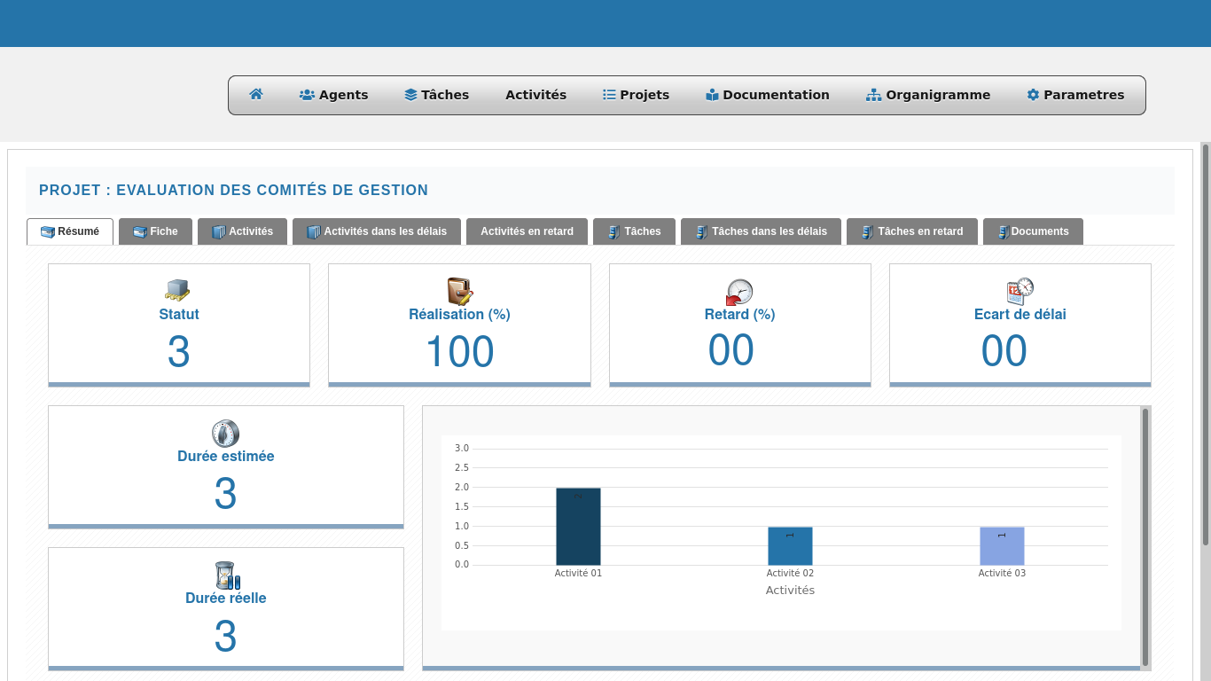Click the Statut pallet icon

point(178,290)
